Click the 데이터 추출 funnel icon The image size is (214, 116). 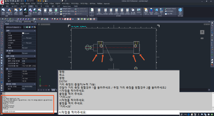pyautogui.click(x=151, y=11)
